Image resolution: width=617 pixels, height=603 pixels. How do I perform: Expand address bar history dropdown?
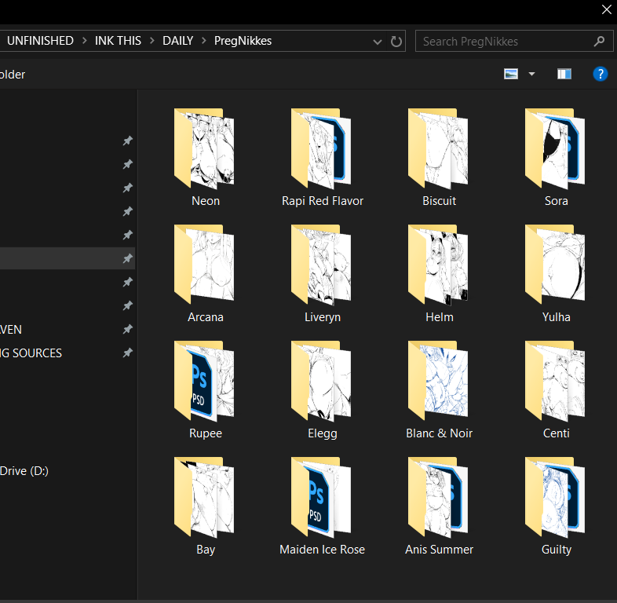(x=378, y=42)
